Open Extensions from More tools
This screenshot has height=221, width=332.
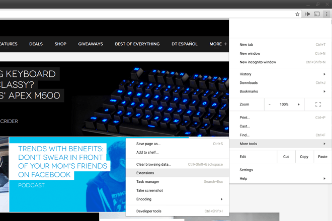178,173
